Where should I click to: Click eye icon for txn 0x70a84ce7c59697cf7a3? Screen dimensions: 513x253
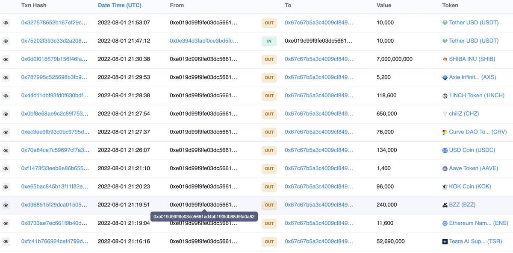[x=6, y=150]
